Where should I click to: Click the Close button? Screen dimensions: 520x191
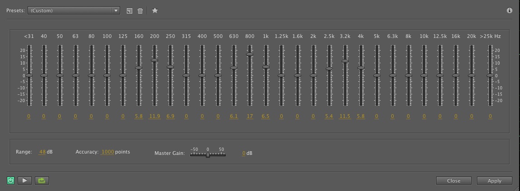[453, 181]
